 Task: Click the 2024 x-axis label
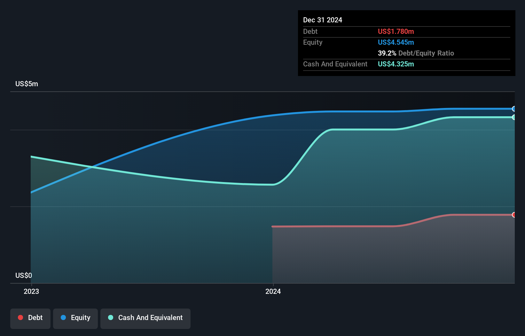(273, 291)
